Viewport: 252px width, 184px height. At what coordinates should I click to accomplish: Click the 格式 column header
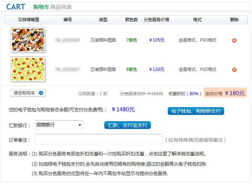(x=197, y=20)
